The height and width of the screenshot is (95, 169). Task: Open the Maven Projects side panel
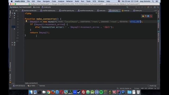point(158,36)
